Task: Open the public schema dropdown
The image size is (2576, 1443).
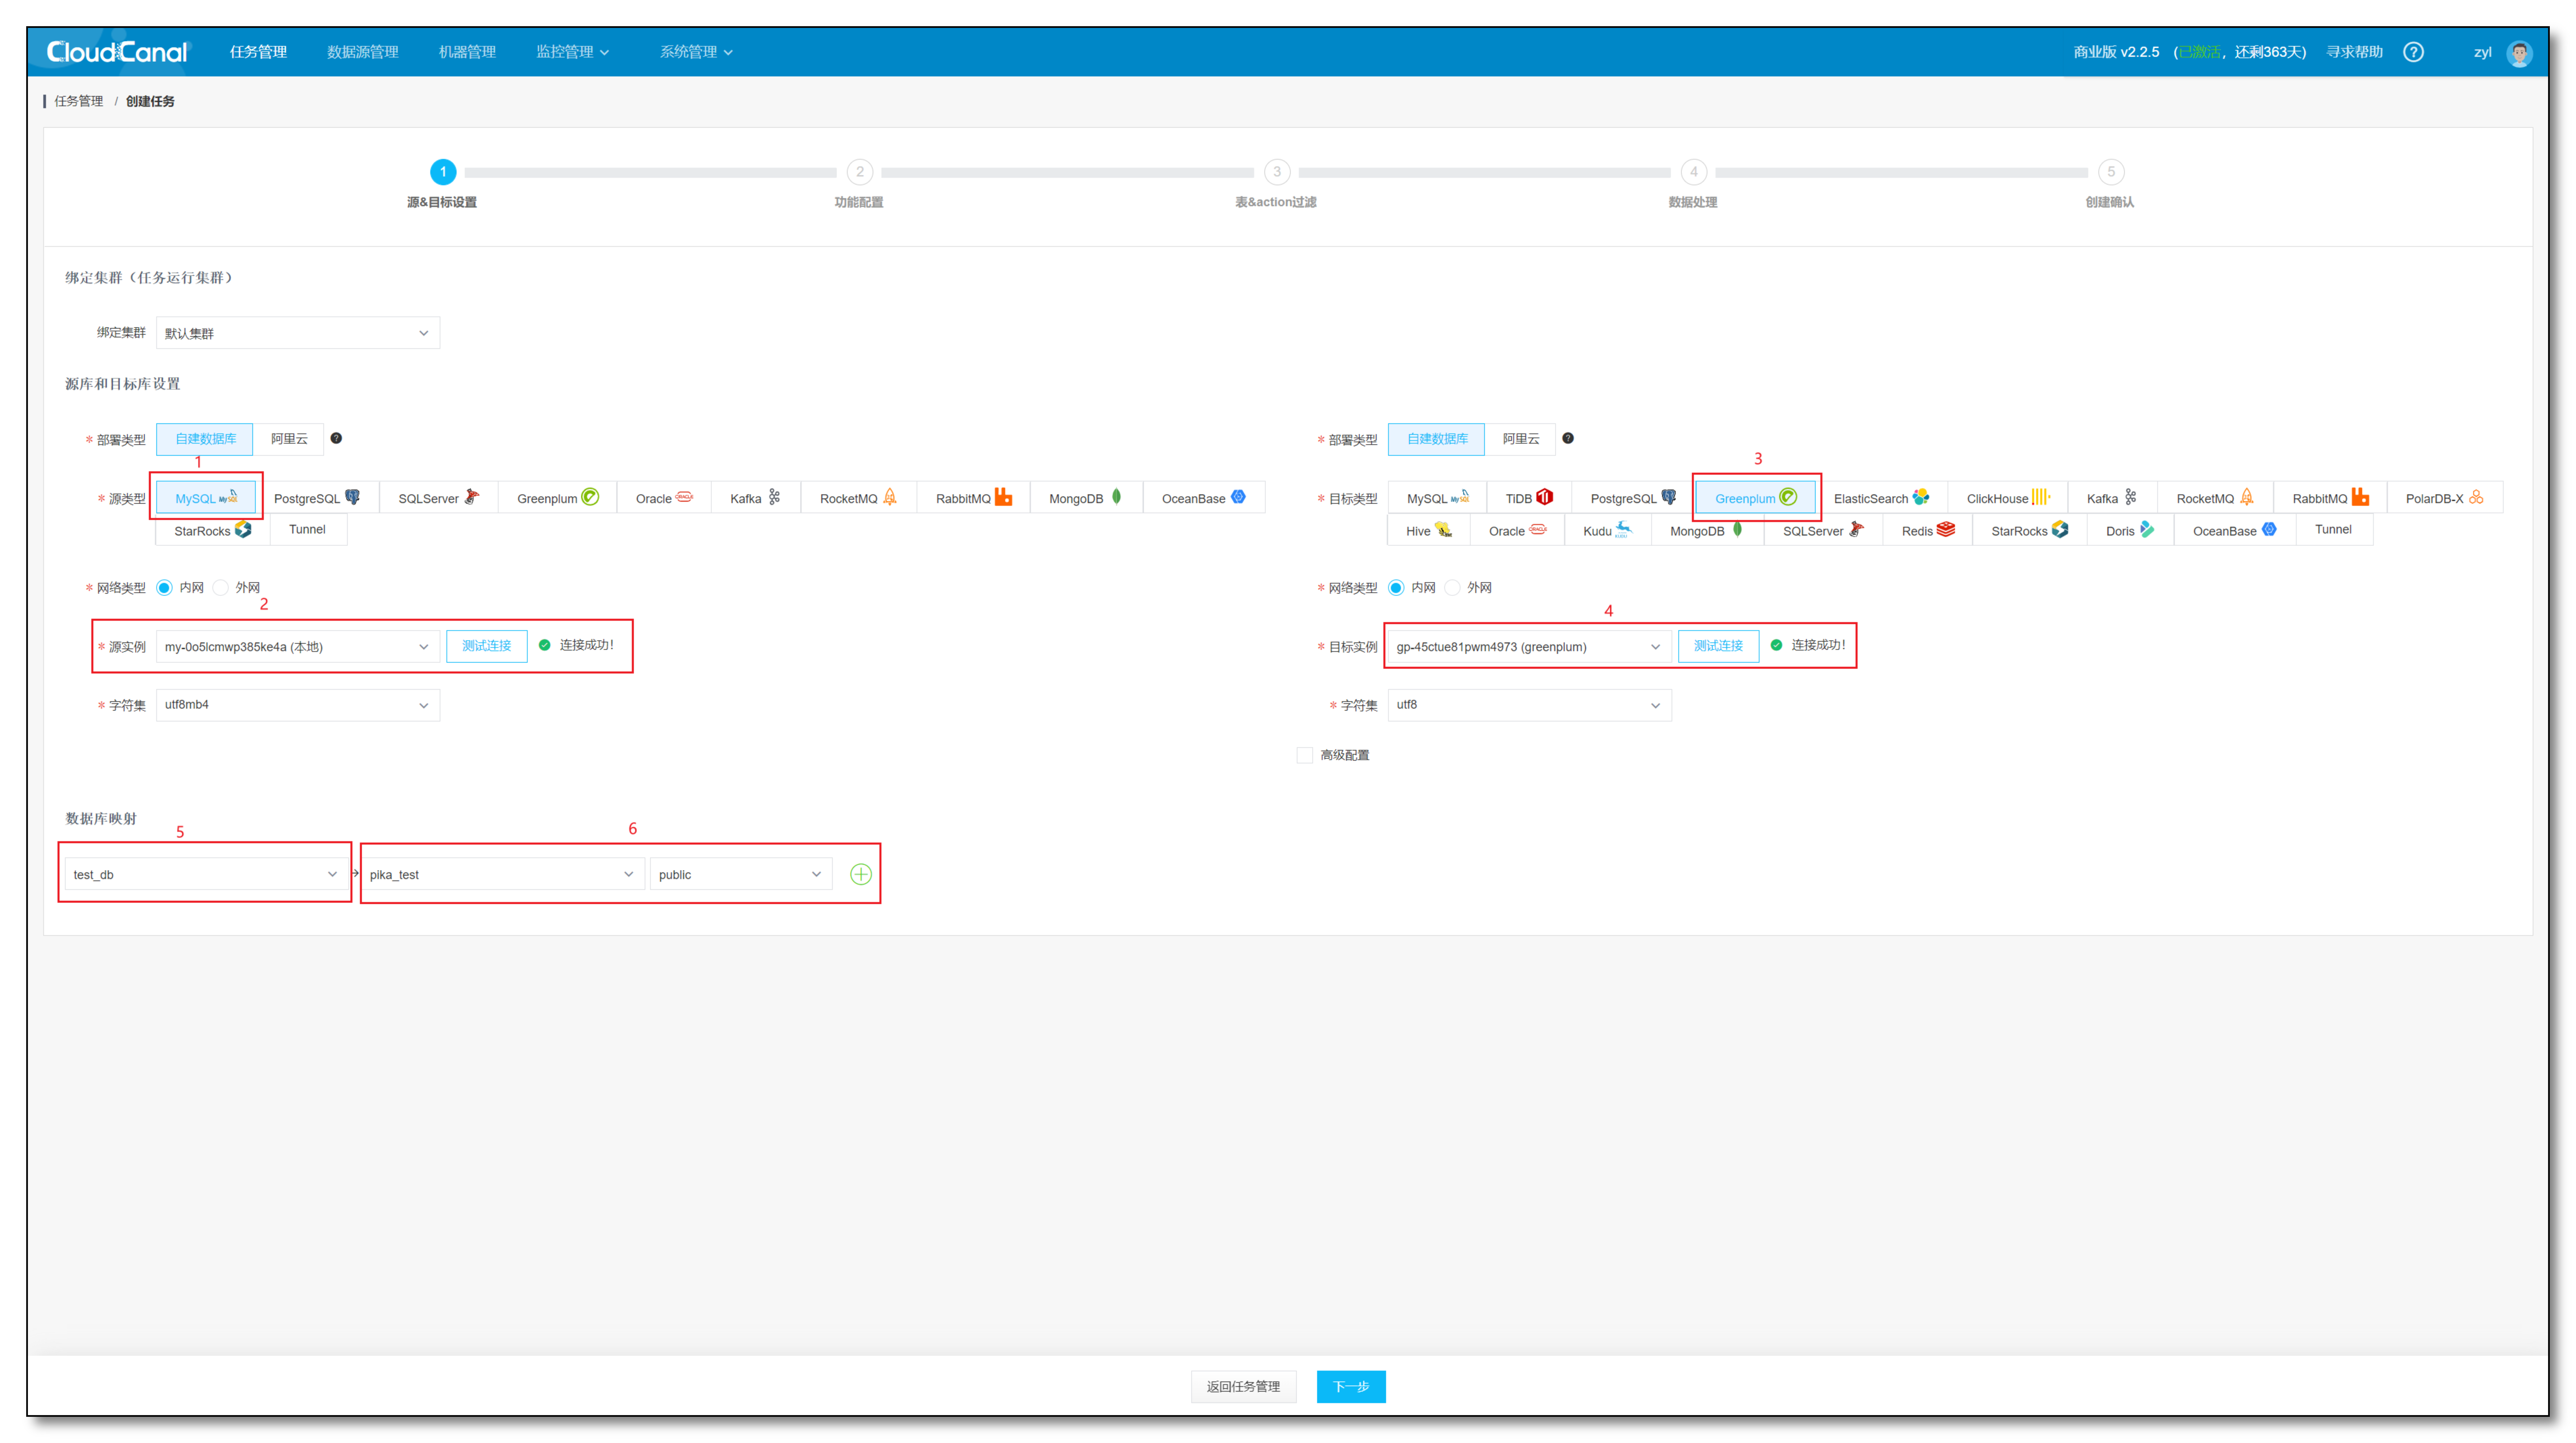Action: 740,875
